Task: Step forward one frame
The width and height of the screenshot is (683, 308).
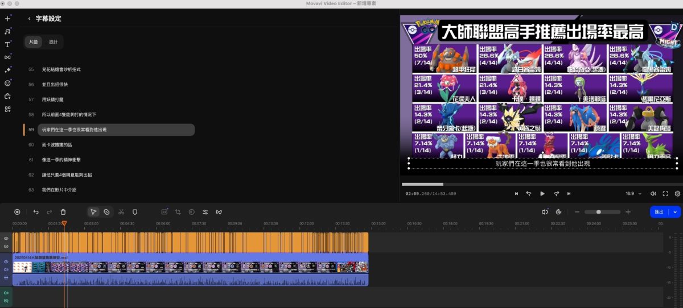Action: [x=556, y=194]
